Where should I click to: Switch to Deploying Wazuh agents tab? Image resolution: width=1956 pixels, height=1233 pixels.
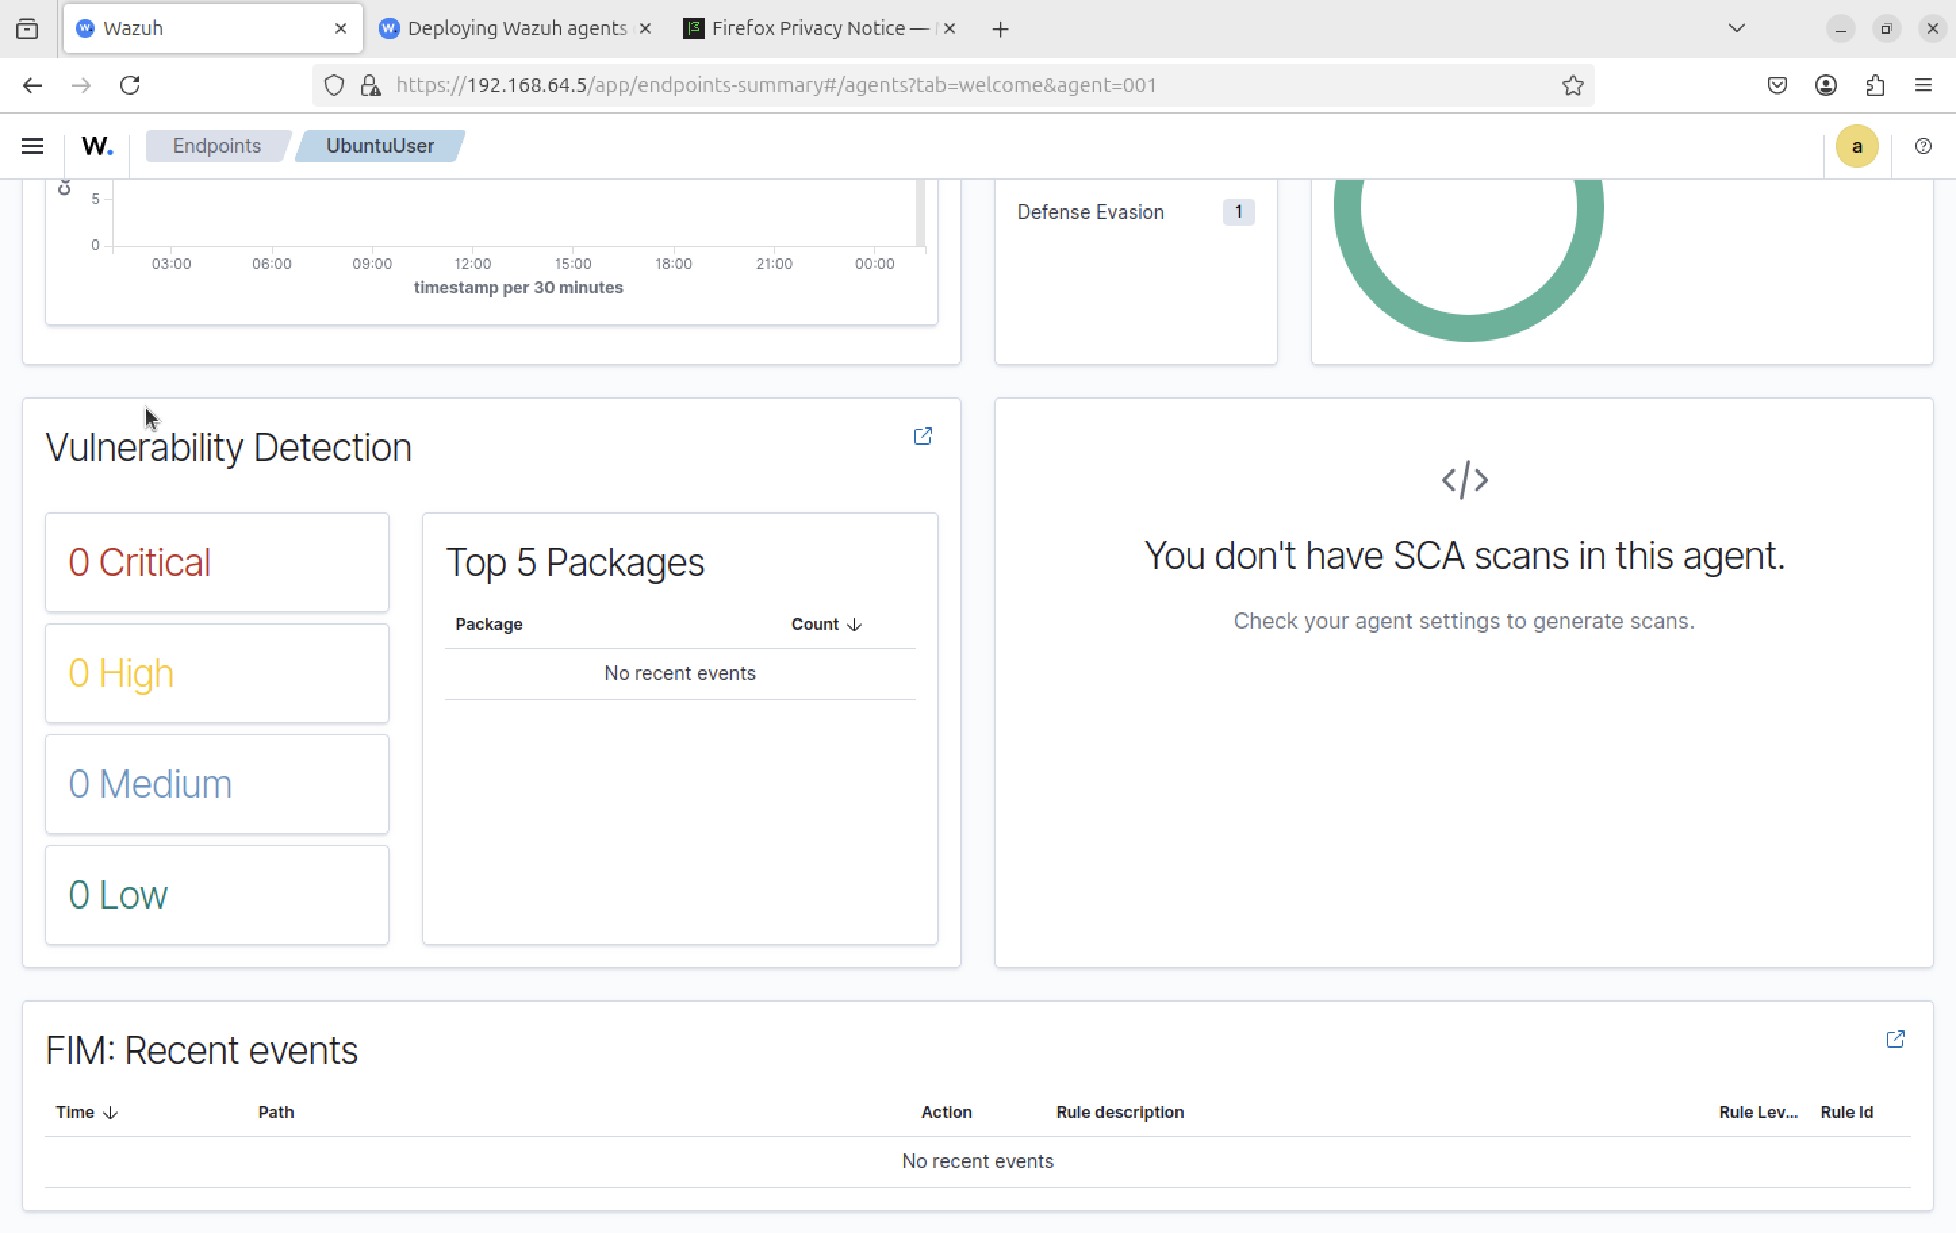coord(517,28)
